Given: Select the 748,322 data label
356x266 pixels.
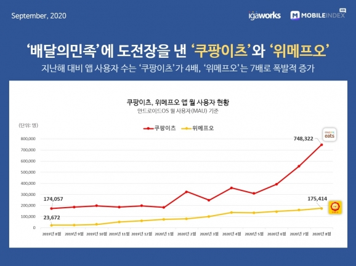Looking at the screenshot, I should tap(303, 139).
